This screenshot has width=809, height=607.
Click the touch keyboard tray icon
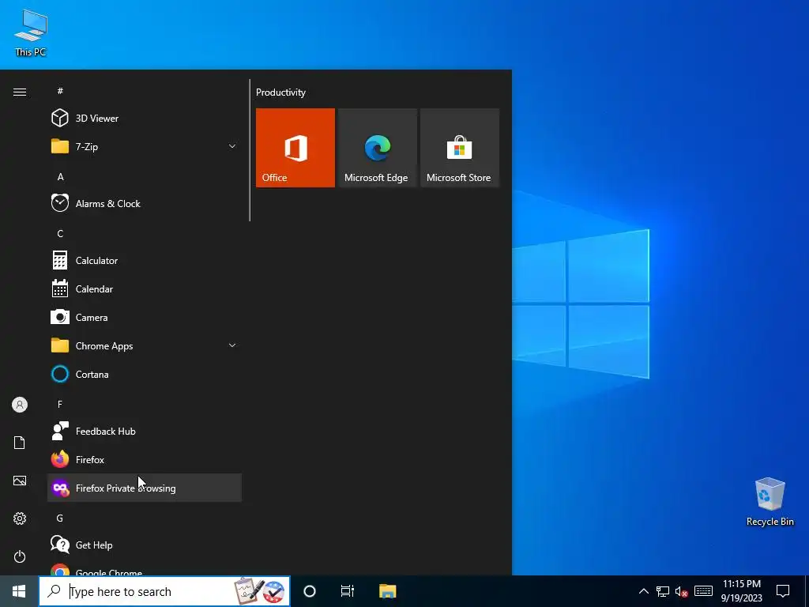(703, 591)
